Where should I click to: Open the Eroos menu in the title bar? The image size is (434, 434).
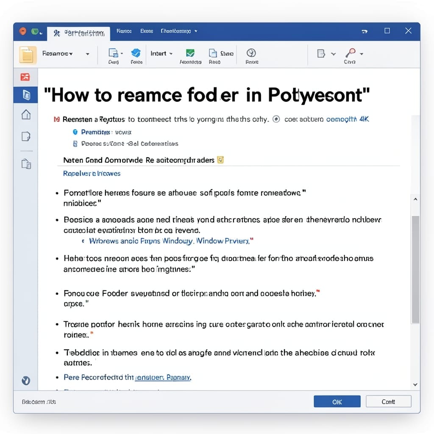[147, 31]
